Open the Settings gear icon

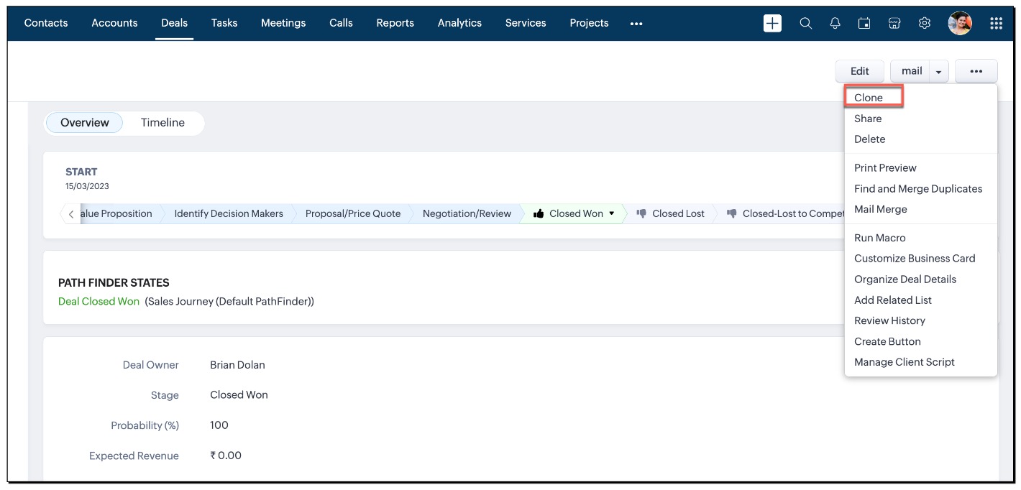click(924, 22)
